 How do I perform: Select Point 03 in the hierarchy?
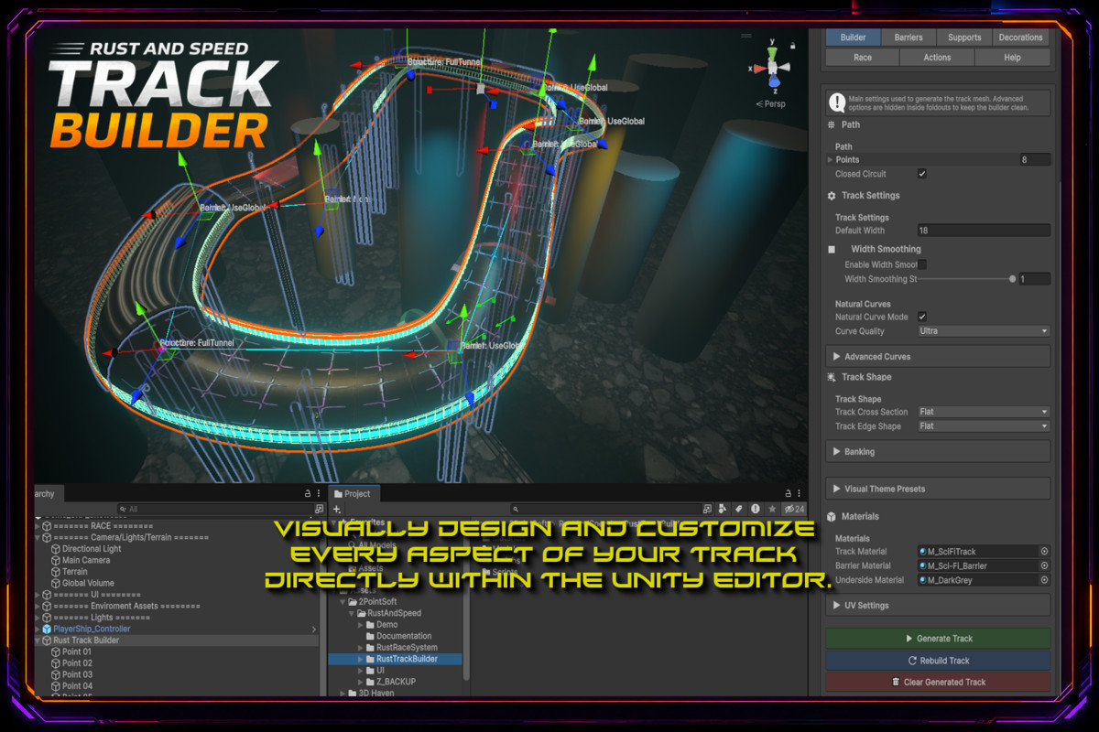pos(77,674)
